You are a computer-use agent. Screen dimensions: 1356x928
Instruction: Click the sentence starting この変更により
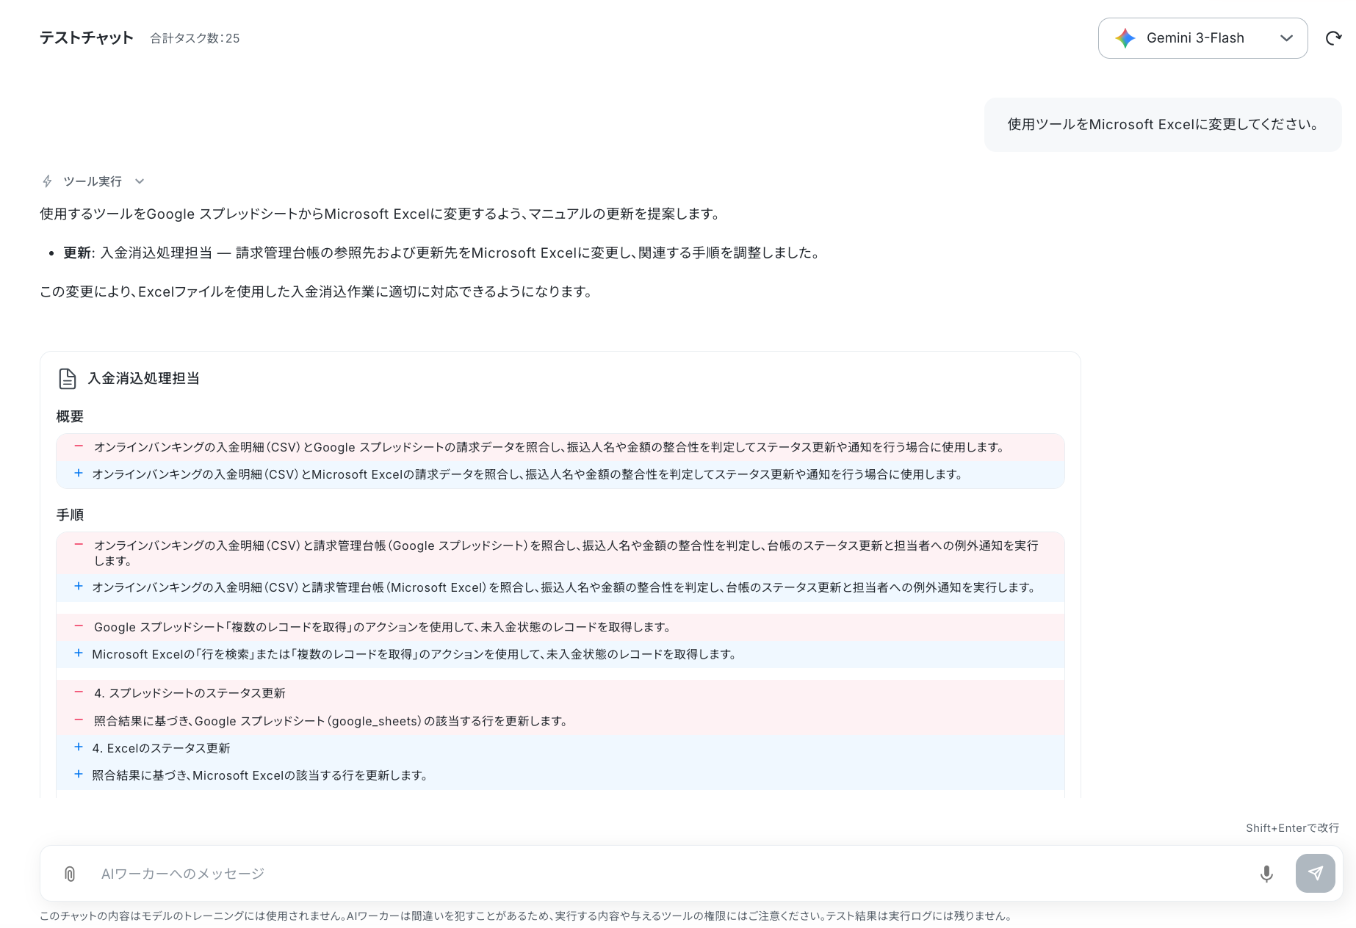317,292
